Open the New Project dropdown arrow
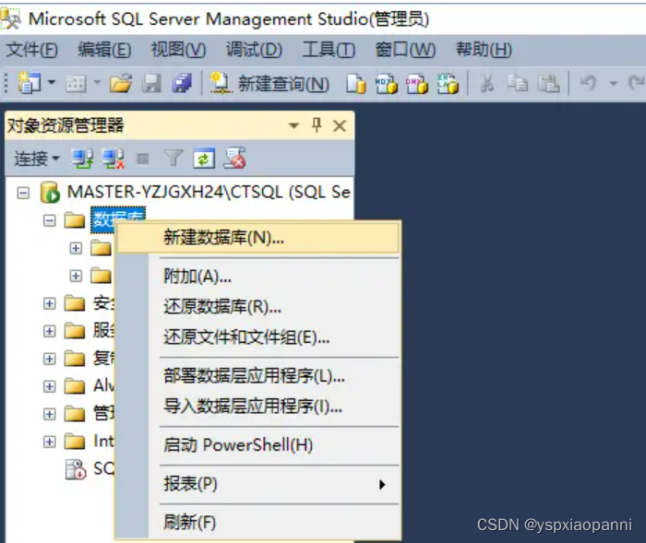Viewport: 646px width, 543px height. pyautogui.click(x=52, y=82)
